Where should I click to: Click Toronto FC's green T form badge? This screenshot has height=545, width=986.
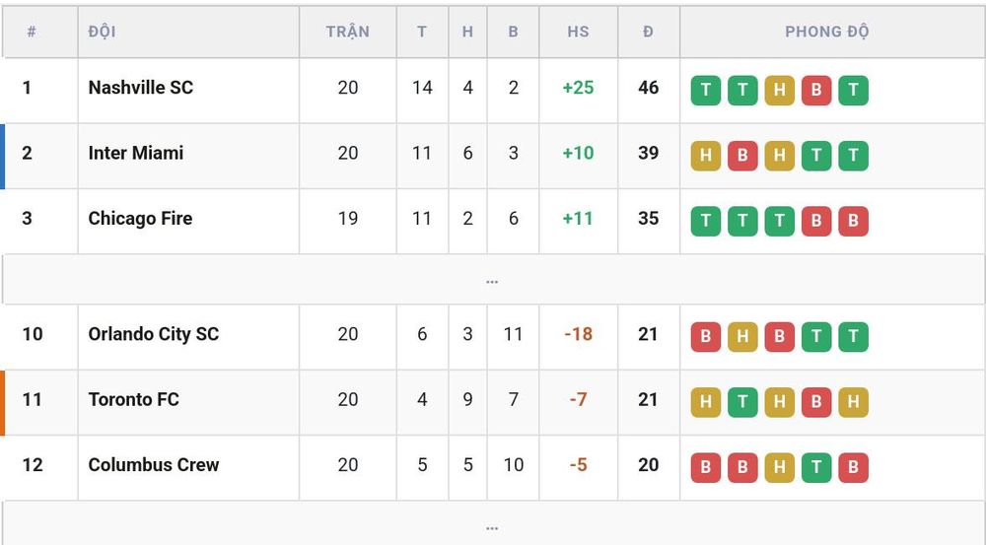(742, 402)
